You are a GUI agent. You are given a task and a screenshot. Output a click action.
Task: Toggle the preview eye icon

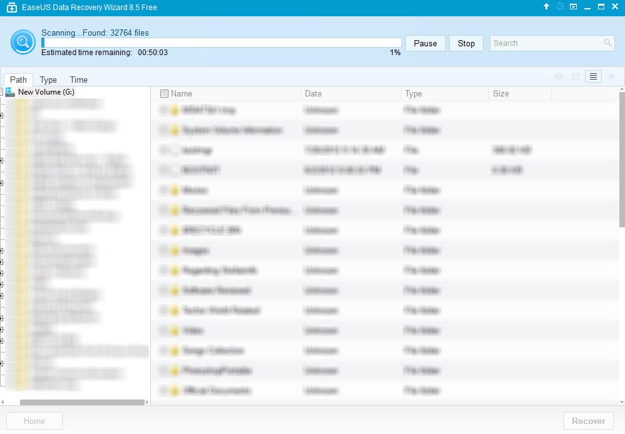click(x=559, y=76)
